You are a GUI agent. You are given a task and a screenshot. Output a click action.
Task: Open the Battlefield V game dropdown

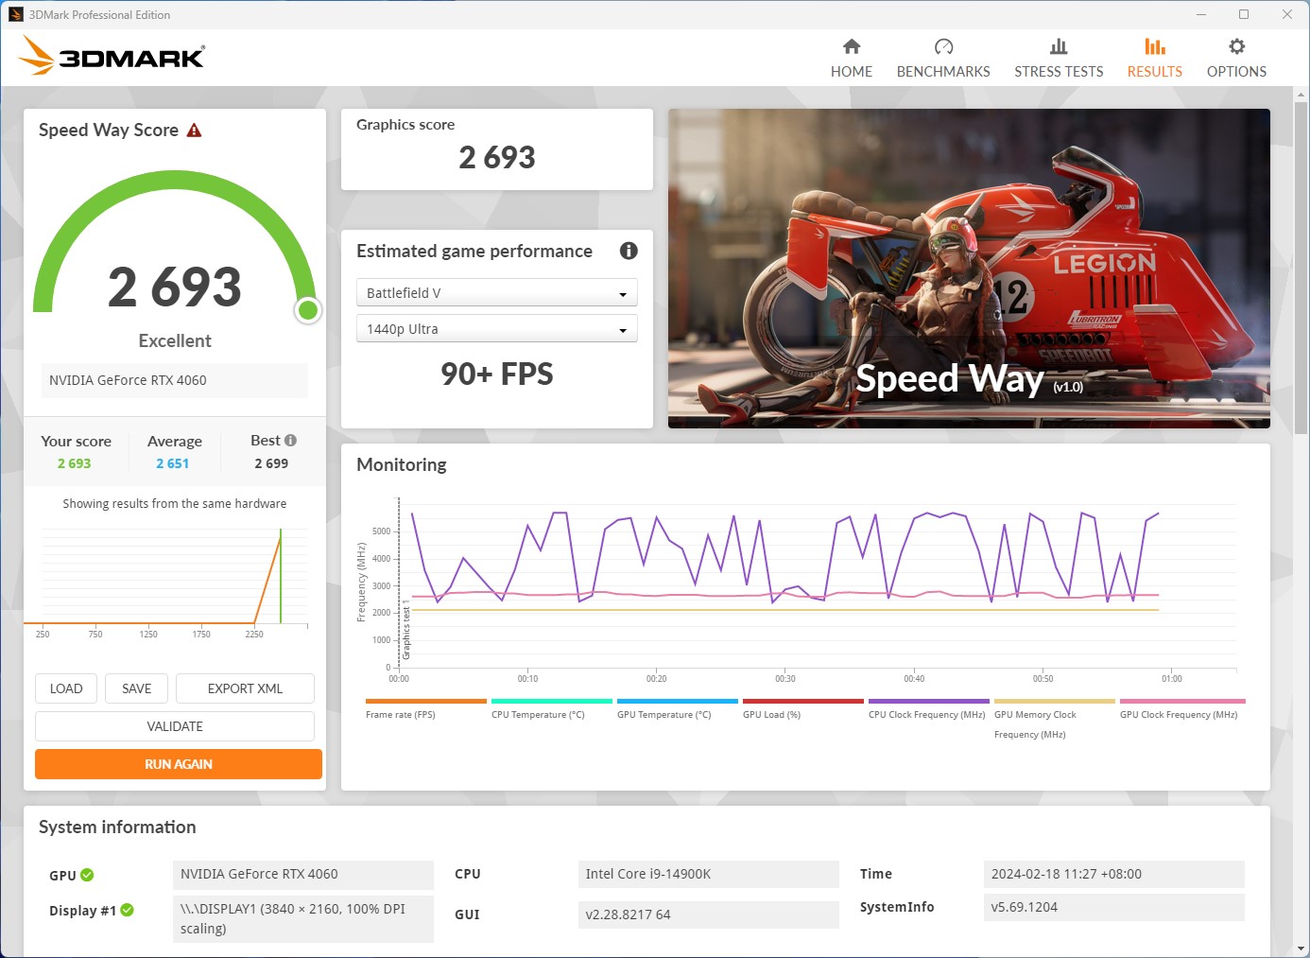click(496, 293)
